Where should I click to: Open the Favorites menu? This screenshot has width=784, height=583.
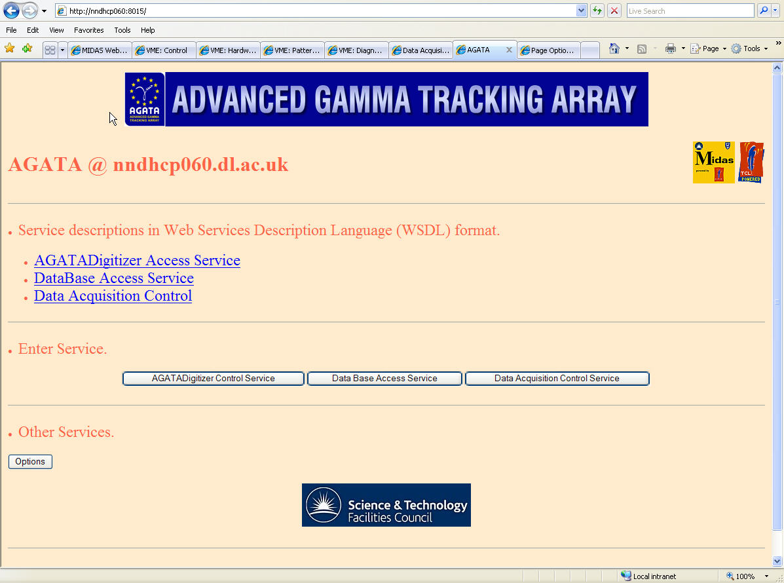pyautogui.click(x=89, y=30)
